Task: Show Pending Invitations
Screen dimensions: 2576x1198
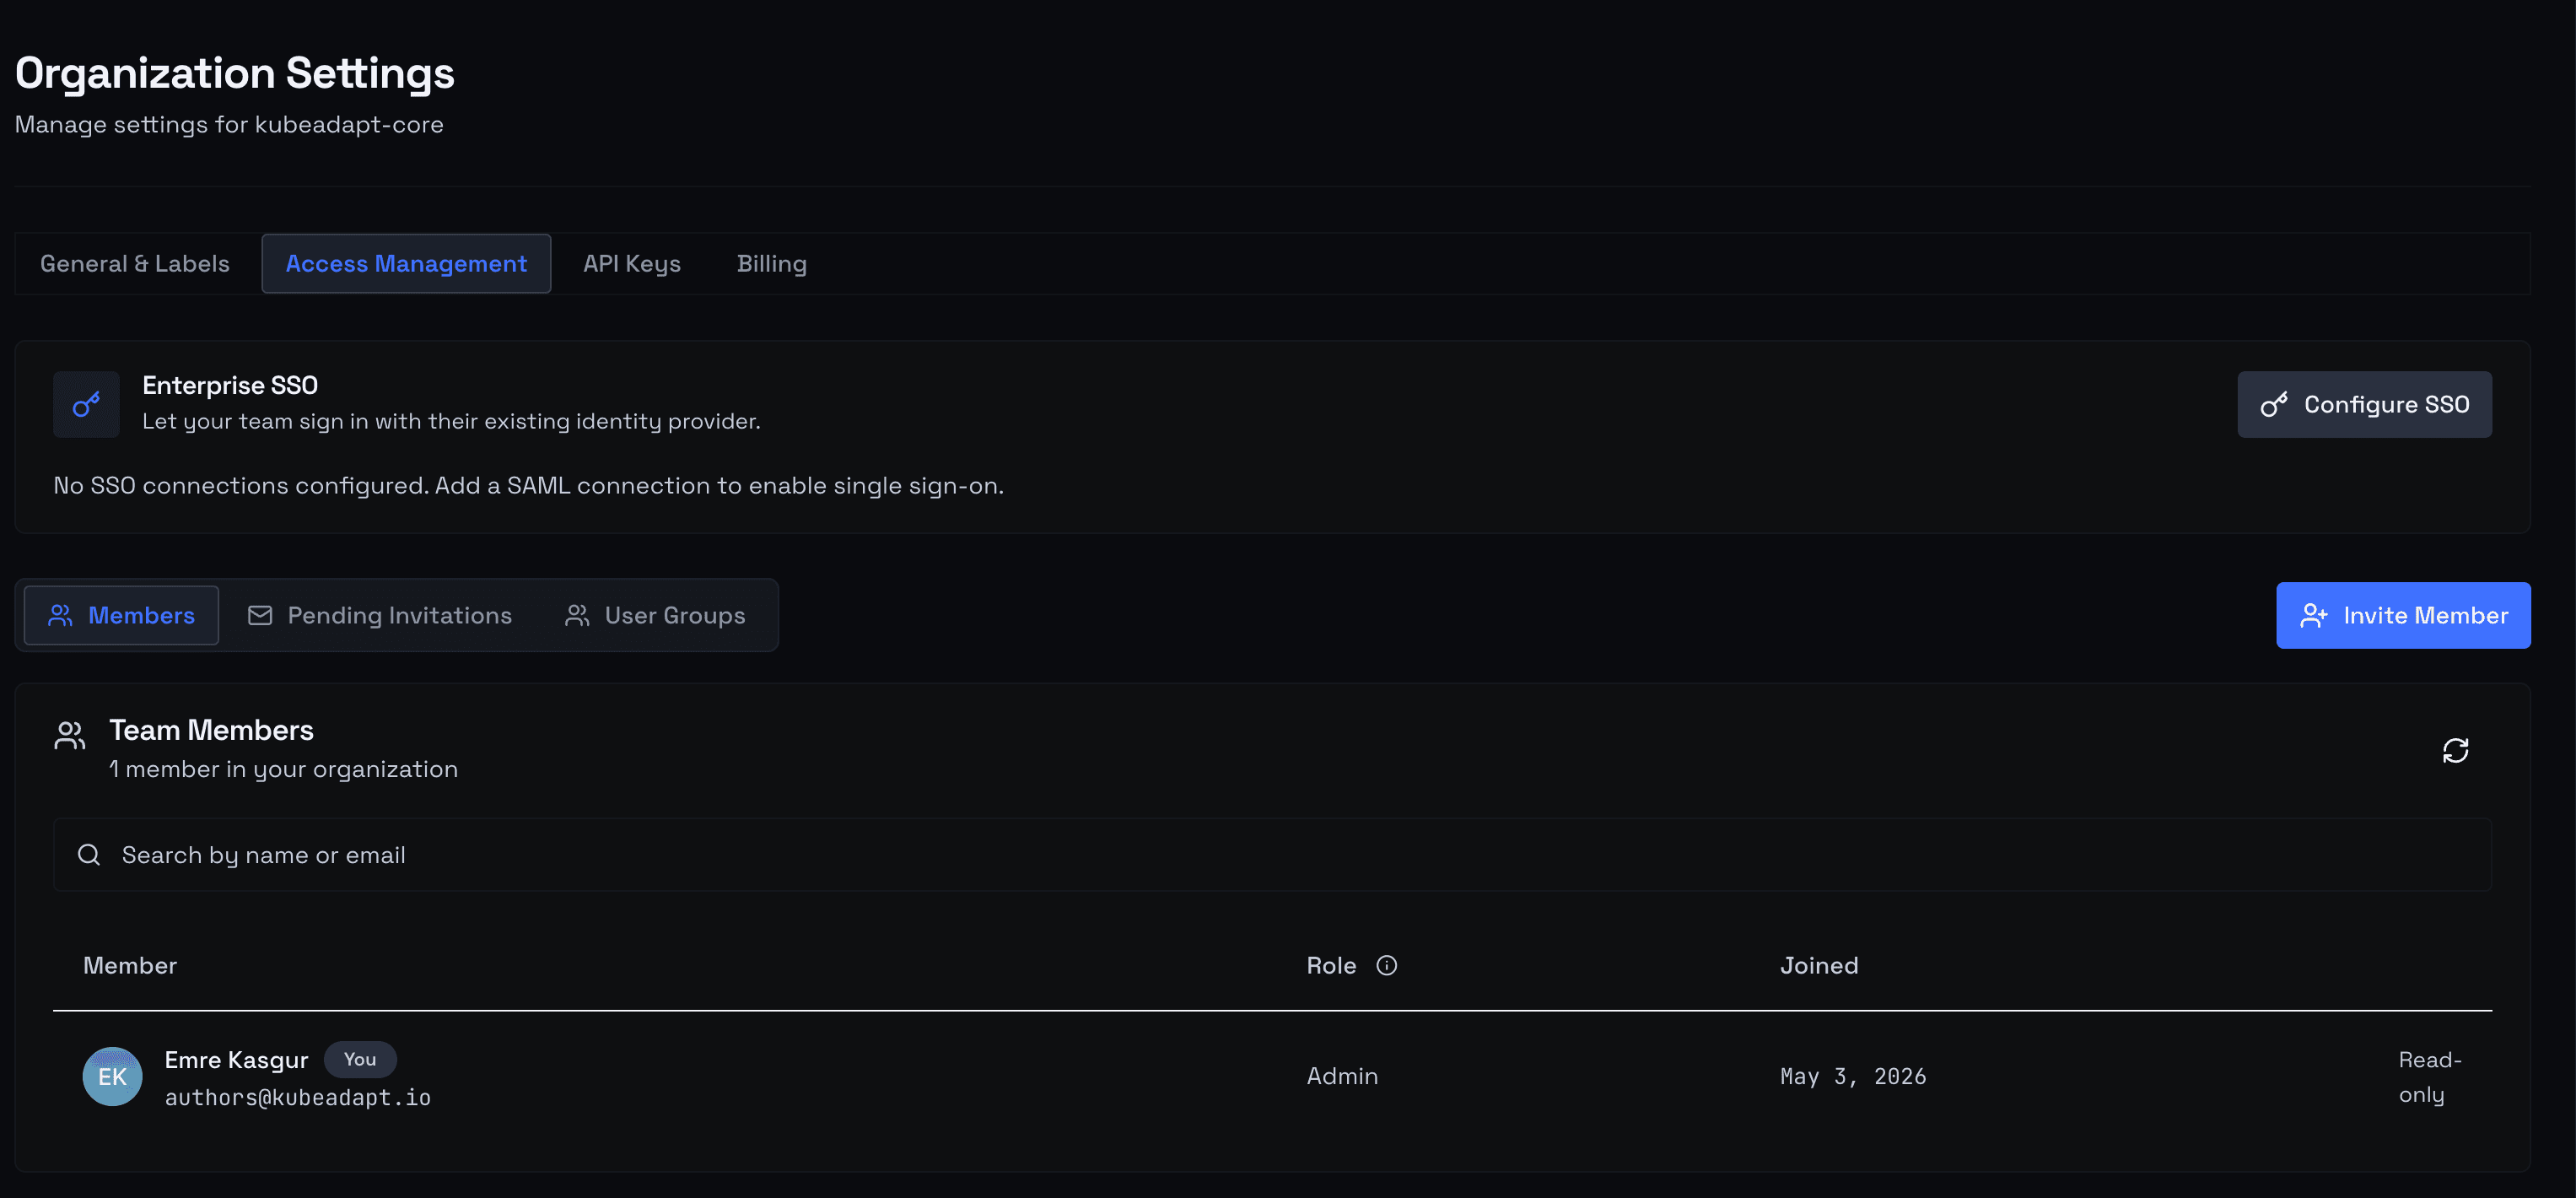Action: click(380, 615)
